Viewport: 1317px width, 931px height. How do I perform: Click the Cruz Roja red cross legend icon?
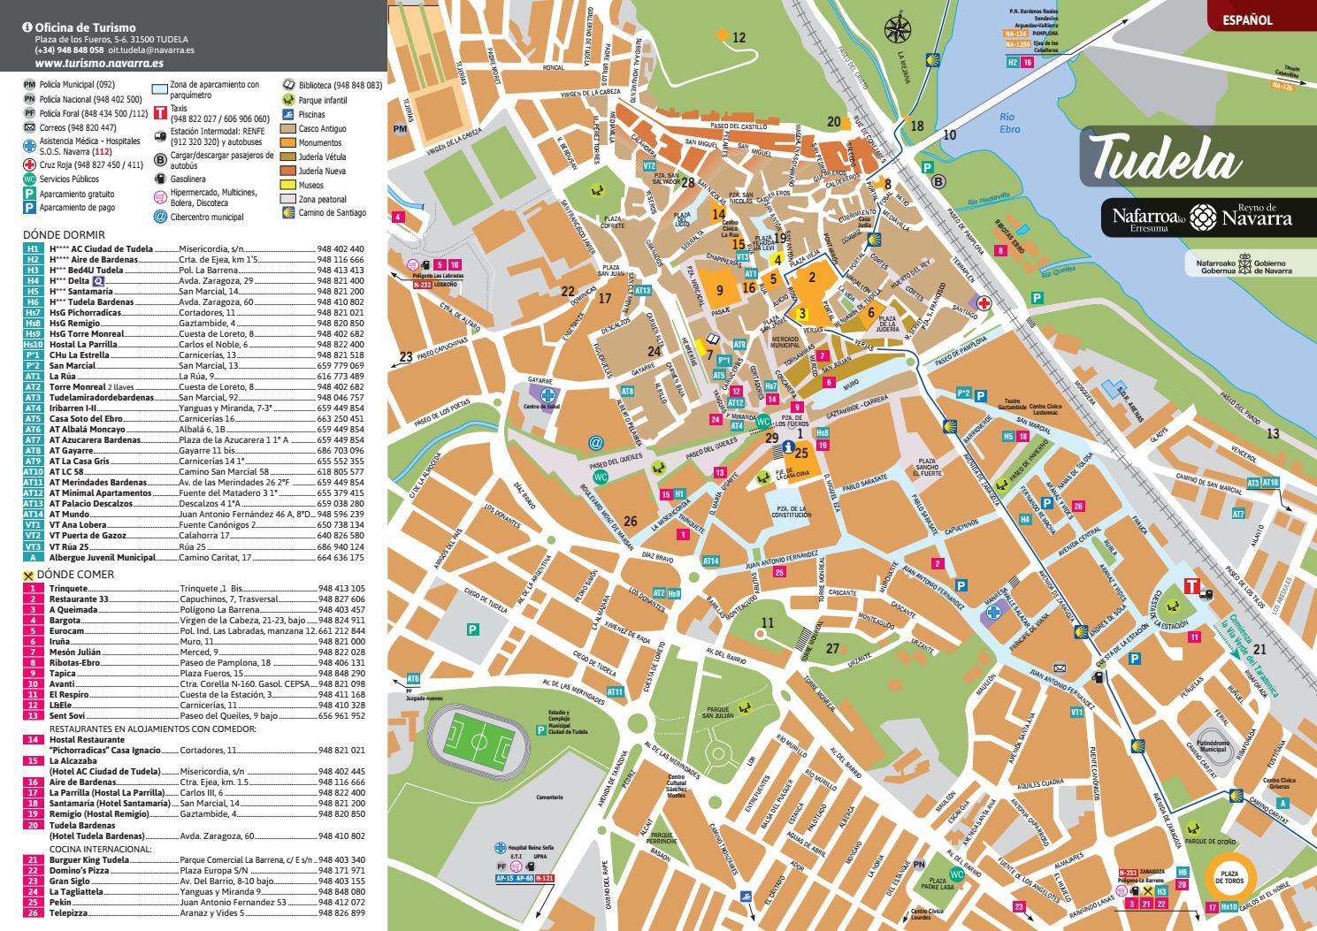pos(29,164)
